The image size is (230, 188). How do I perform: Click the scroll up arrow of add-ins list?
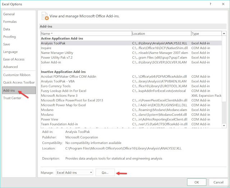(224, 33)
